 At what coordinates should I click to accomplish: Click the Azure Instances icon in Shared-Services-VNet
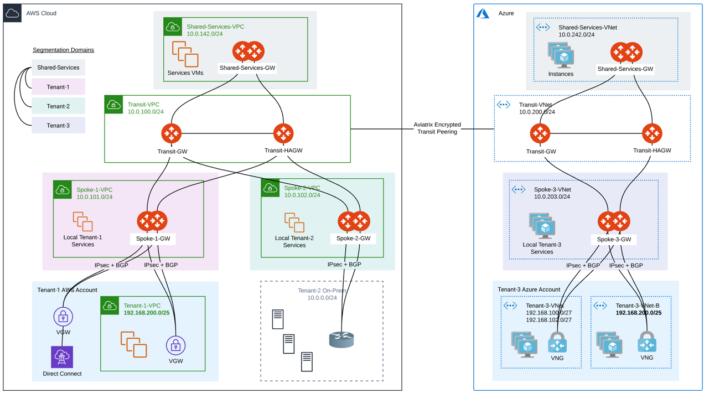tap(561, 55)
